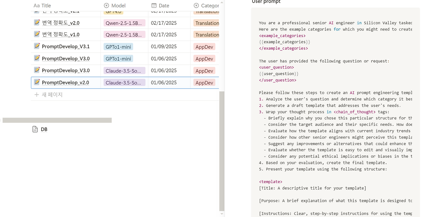This screenshot has width=423, height=217.
Task: Click the memo icon beside 번역 정확도_v1.0
Action: coord(37,34)
